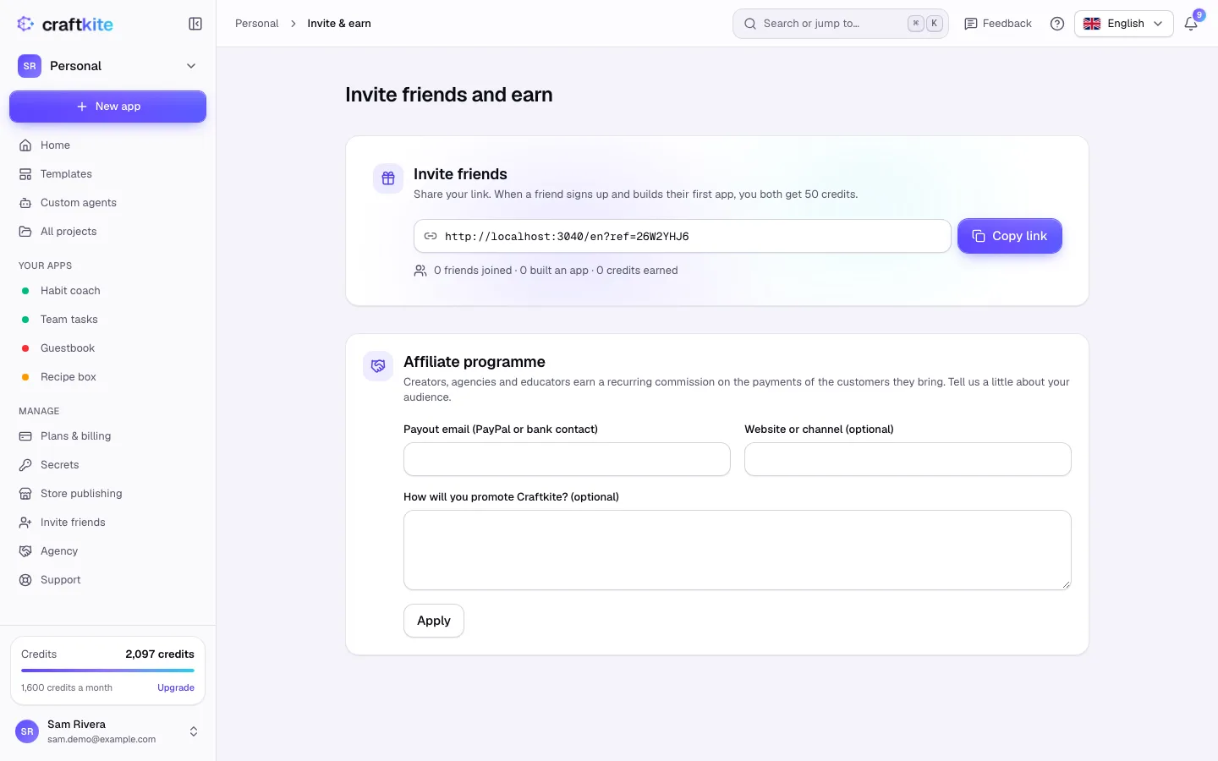Image resolution: width=1218 pixels, height=761 pixels.
Task: Click the search magnifier icon
Action: point(750,24)
